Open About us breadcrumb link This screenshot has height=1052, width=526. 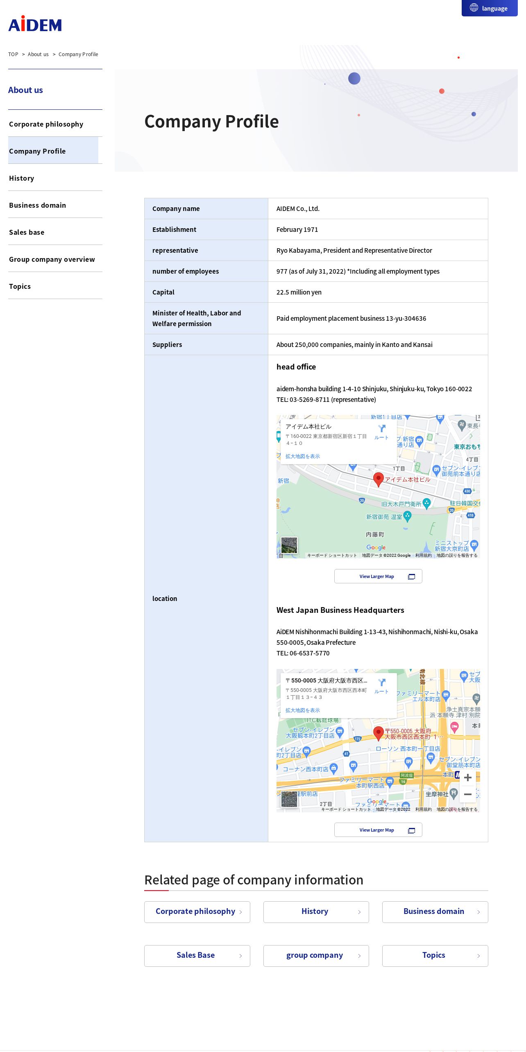tap(38, 54)
